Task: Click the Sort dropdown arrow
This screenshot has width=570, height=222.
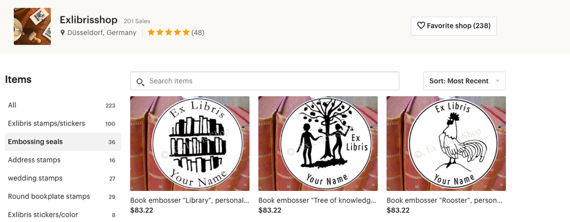Action: [x=497, y=81]
